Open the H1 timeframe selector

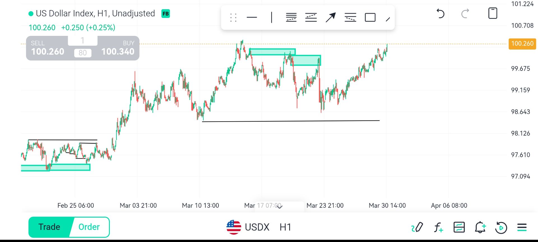tap(285, 227)
